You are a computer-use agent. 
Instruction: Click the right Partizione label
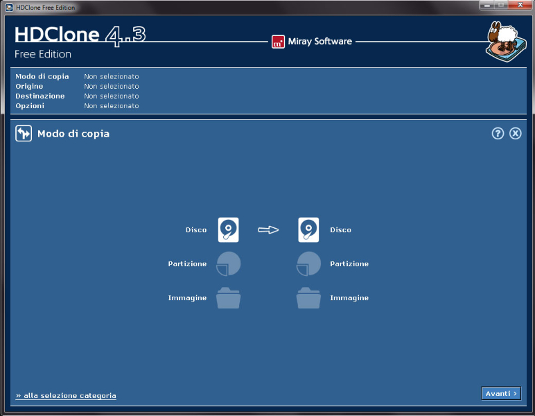click(349, 263)
